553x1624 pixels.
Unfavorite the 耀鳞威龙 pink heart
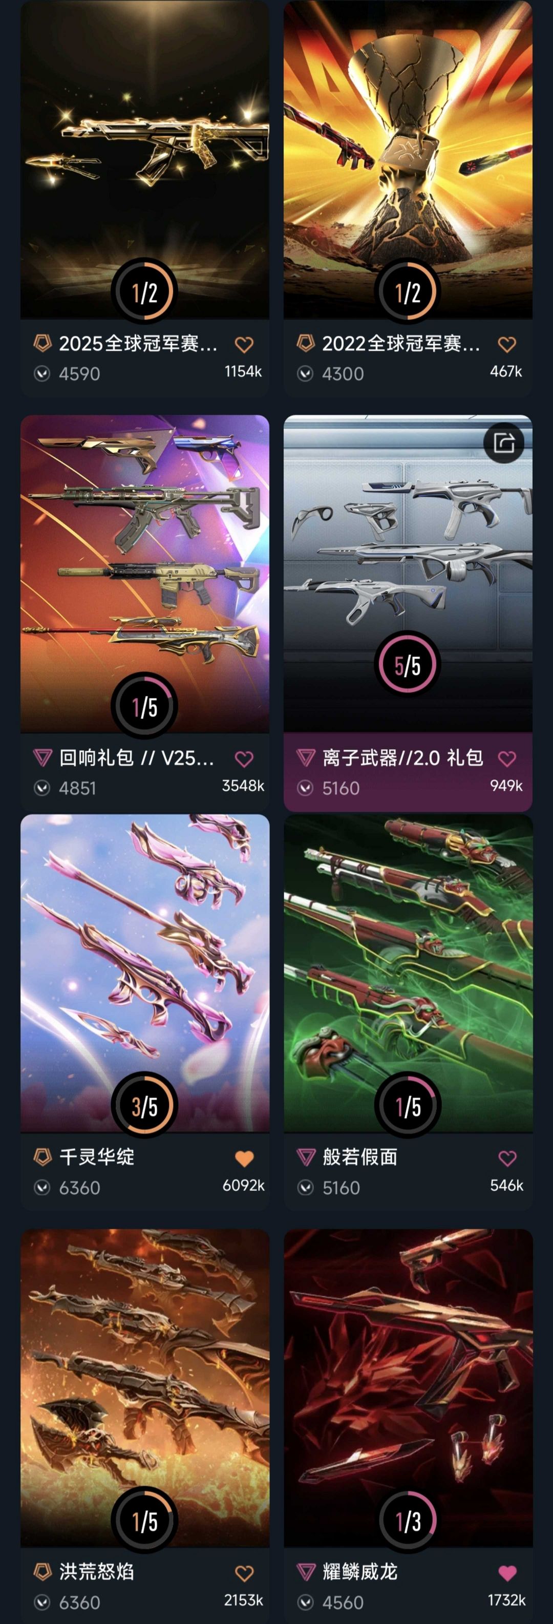[x=507, y=1573]
